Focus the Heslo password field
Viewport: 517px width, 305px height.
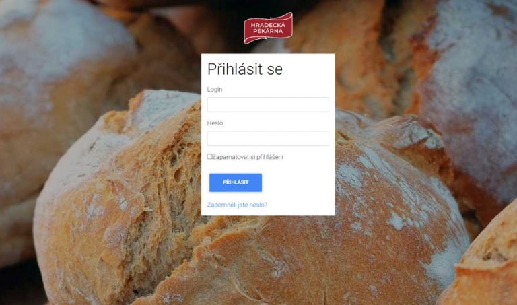point(268,139)
